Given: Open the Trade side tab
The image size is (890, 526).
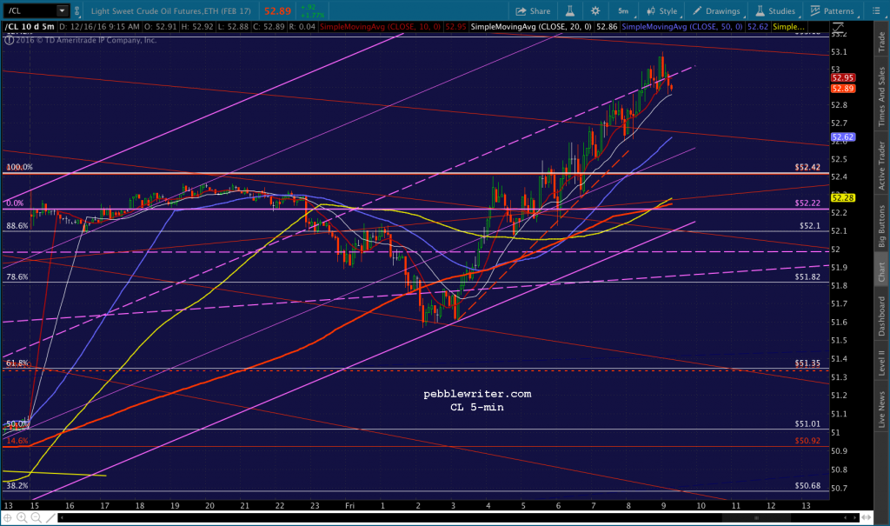Looking at the screenshot, I should pos(881,42).
